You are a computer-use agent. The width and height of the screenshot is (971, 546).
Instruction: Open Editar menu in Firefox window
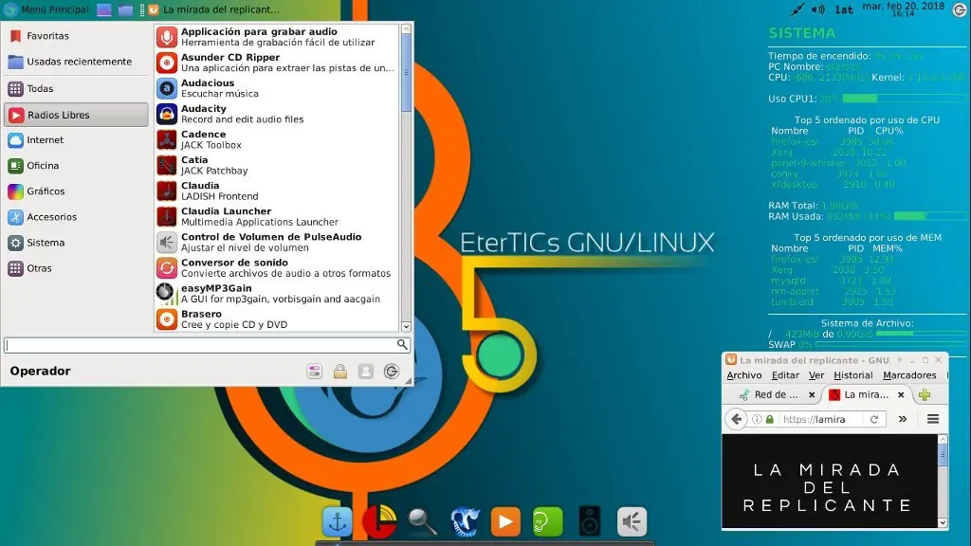point(785,375)
